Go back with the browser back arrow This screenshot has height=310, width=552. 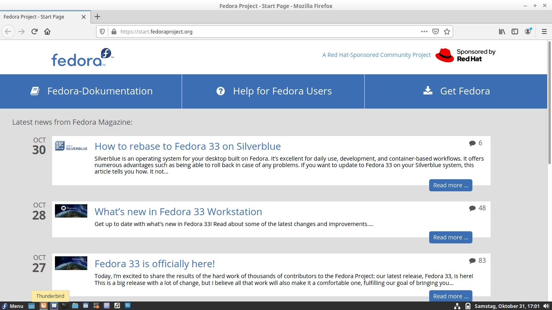[8, 31]
